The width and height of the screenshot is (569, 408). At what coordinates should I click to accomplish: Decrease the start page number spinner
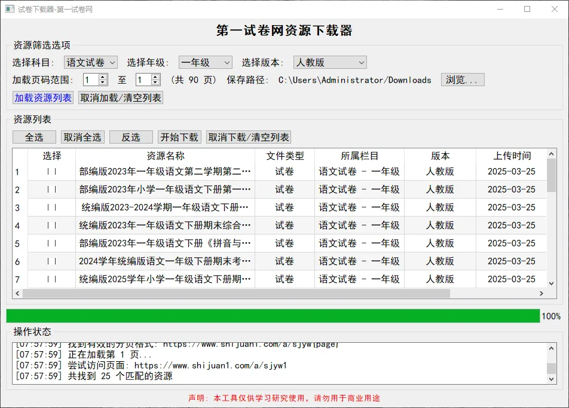click(x=103, y=83)
